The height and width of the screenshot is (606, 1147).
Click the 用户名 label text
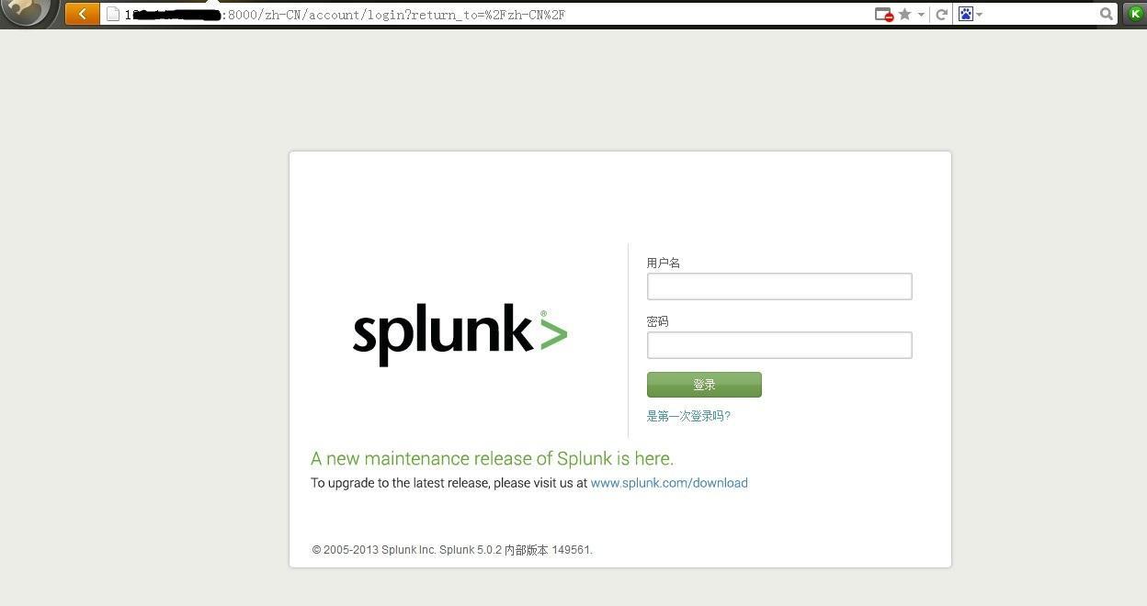tap(664, 263)
